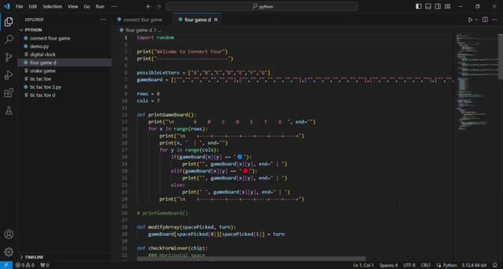Open the Go menu
This screenshot has width=503, height=269.
point(87,7)
